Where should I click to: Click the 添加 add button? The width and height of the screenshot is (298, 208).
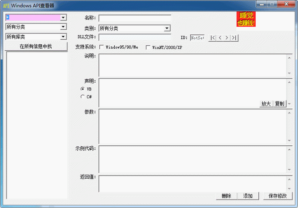(248, 196)
